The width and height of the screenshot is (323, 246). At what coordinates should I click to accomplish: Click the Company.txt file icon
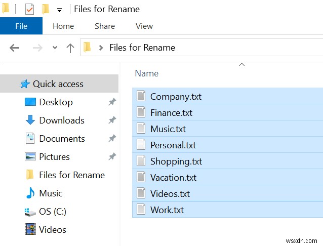(x=141, y=96)
